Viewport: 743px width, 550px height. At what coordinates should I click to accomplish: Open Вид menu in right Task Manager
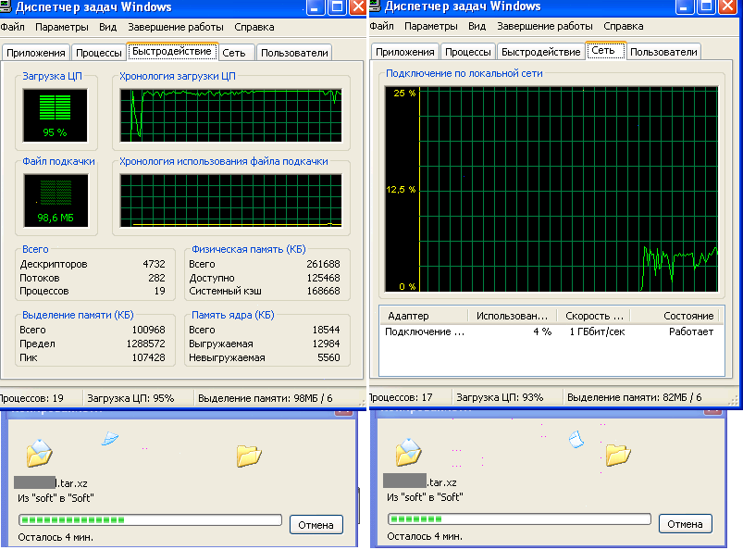(x=477, y=26)
